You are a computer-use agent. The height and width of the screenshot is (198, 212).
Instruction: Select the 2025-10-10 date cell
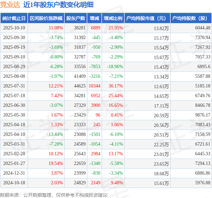14,28
